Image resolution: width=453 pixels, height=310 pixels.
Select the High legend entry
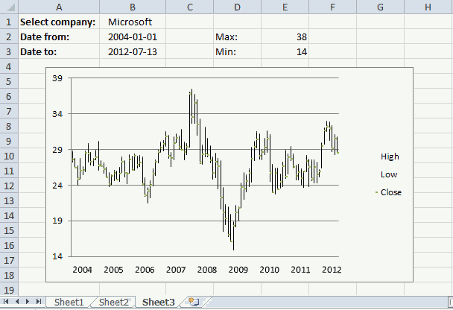(390, 156)
